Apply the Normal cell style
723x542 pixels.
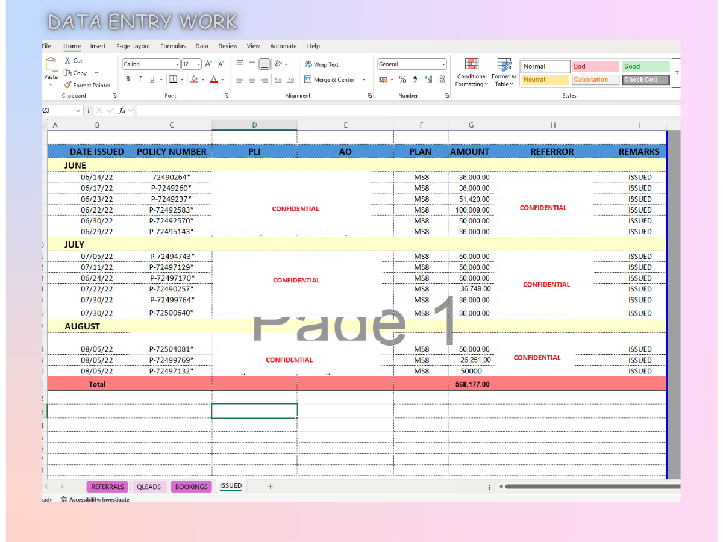[545, 66]
